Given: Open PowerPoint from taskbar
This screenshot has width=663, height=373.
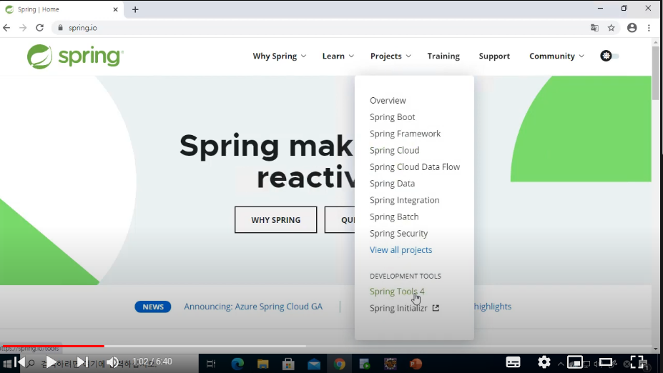Looking at the screenshot, I should tap(416, 364).
